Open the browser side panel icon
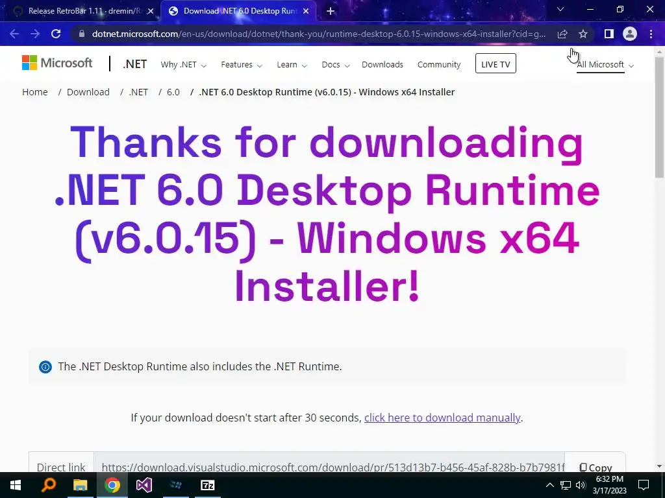665x498 pixels. click(x=609, y=34)
